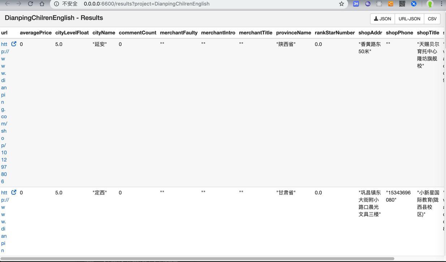Open external link icon for 延安 row
Screen dimensions: 446x262
click(x=14, y=44)
